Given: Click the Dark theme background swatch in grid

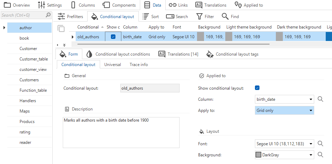Looking at the screenshot, I should [x=279, y=37].
